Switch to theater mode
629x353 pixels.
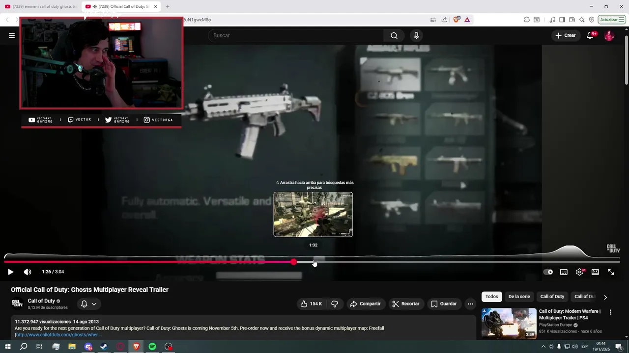point(595,272)
